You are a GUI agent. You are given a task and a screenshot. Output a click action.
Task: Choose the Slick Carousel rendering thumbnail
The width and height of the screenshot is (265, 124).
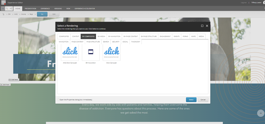pyautogui.click(x=111, y=53)
